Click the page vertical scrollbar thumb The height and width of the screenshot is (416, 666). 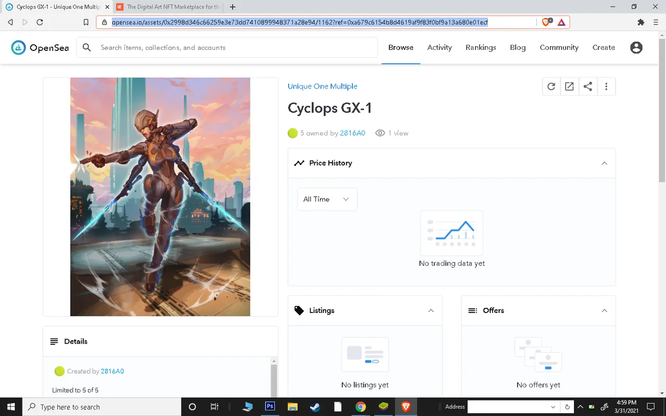(662, 109)
